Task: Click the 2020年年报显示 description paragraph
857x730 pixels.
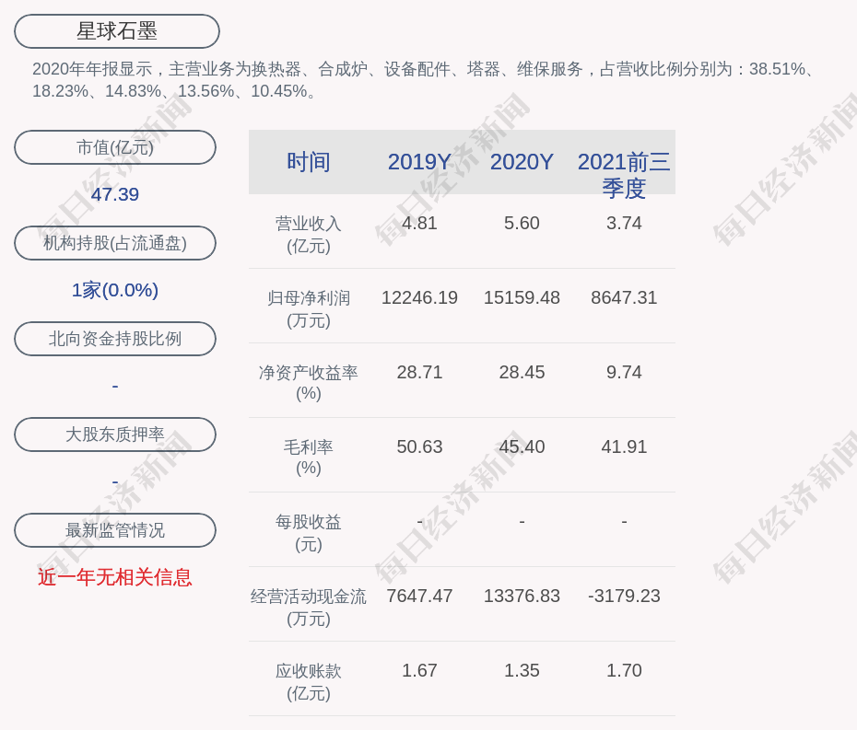Action: click(x=424, y=80)
